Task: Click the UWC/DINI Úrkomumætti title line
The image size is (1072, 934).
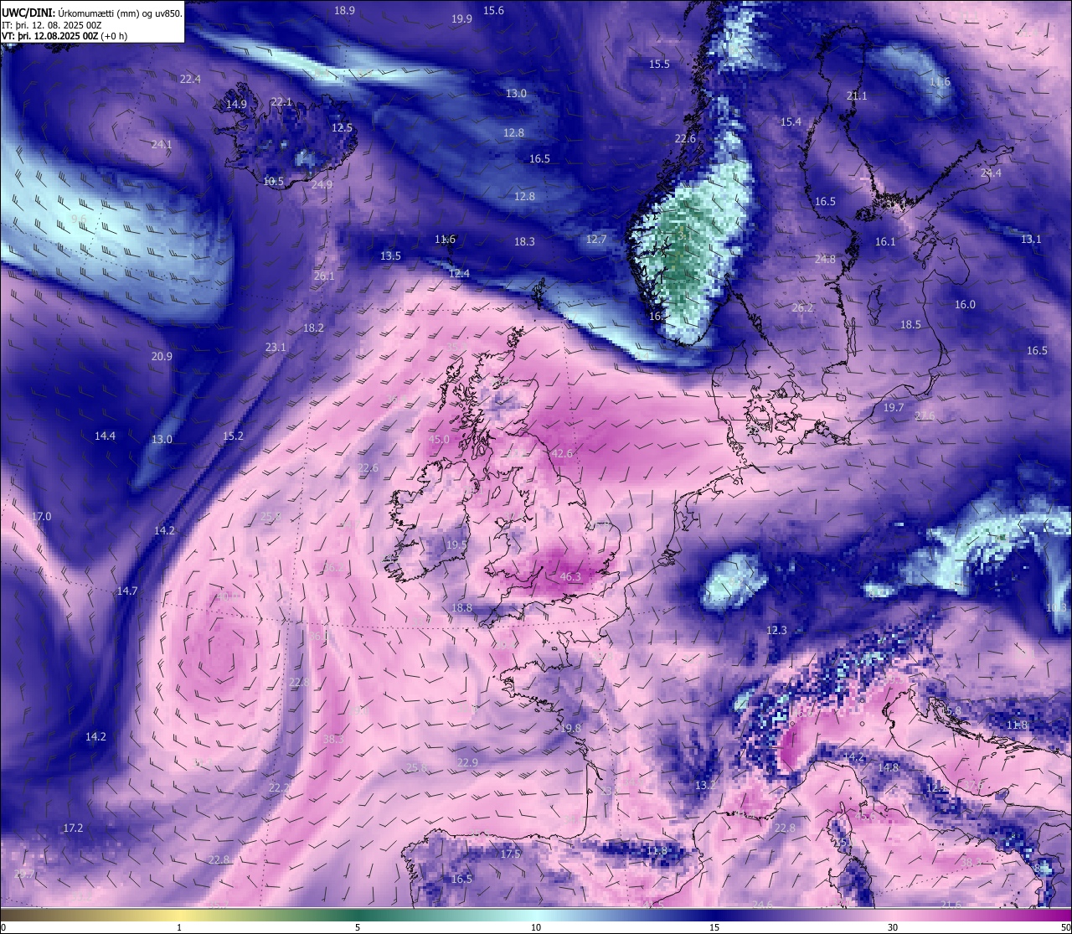Action: [92, 13]
